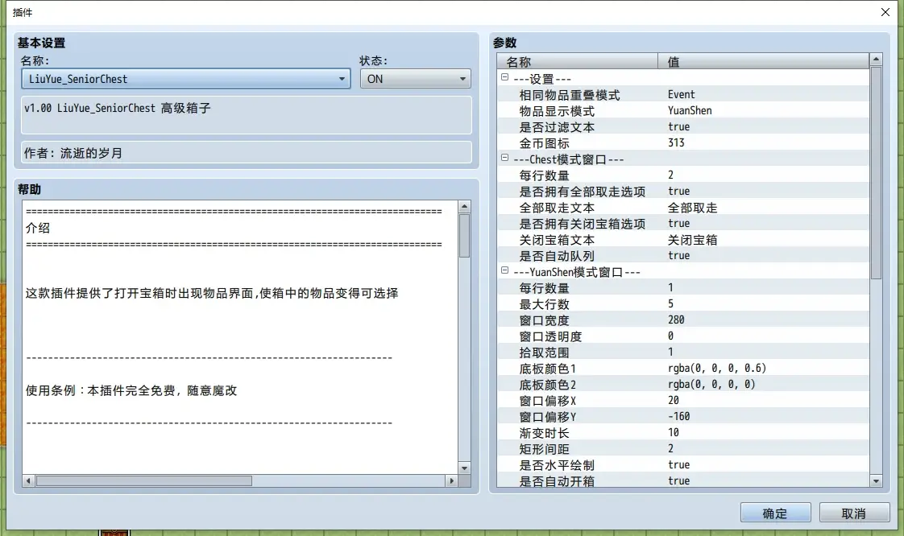Click the 名称 column header
Image resolution: width=904 pixels, height=536 pixels.
[577, 62]
